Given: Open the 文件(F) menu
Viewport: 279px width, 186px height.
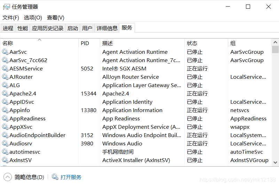Looking at the screenshot, I should 11,18.
